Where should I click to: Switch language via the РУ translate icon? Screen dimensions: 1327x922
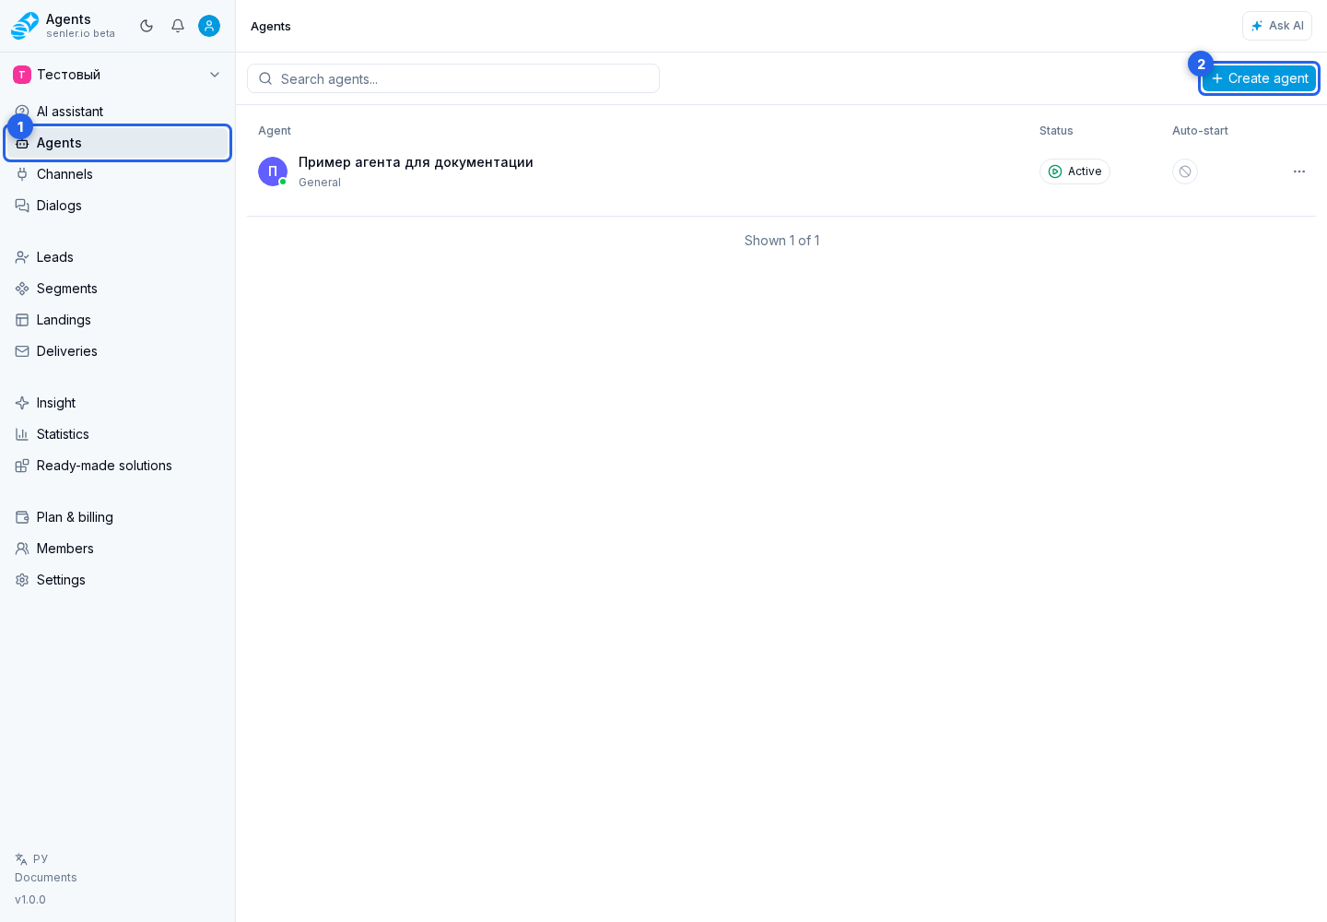pyautogui.click(x=31, y=858)
